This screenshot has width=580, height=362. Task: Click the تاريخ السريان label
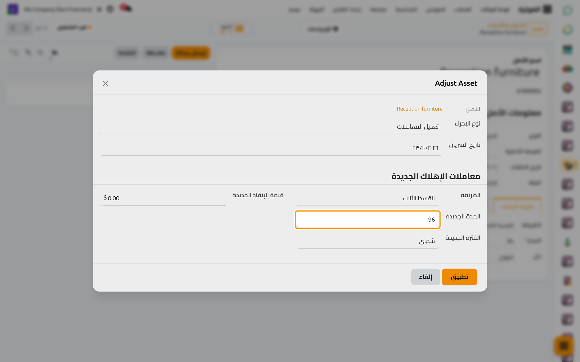(x=465, y=145)
